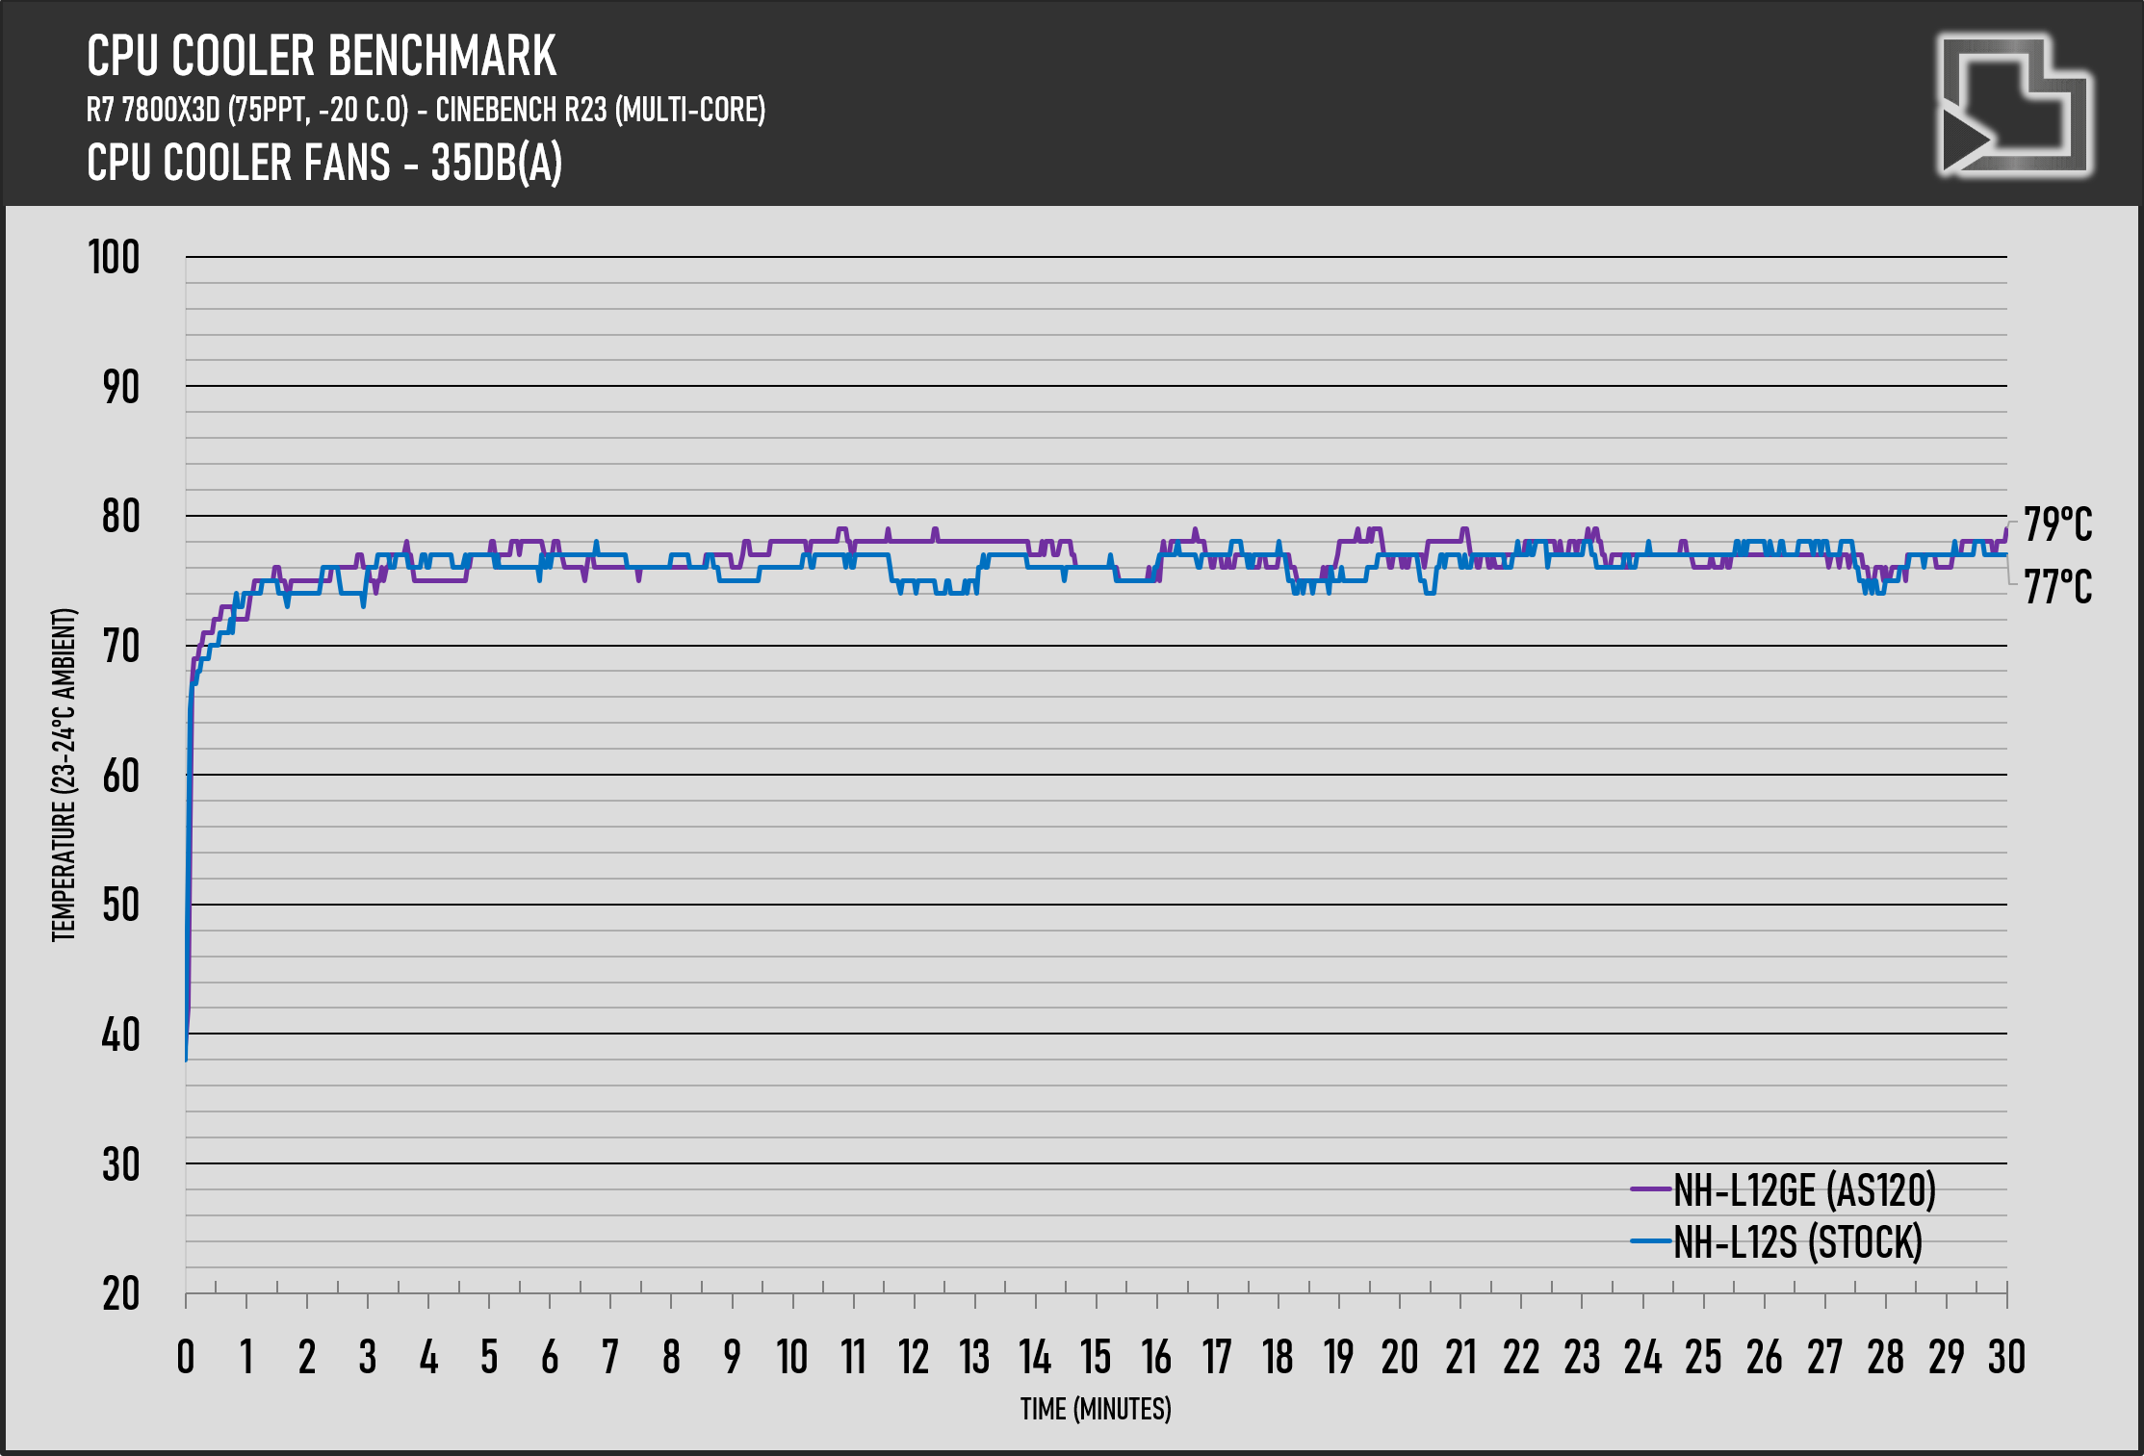2144x1456 pixels.
Task: Click the TEMPERATURE vertical axis title
Action: coord(64,775)
